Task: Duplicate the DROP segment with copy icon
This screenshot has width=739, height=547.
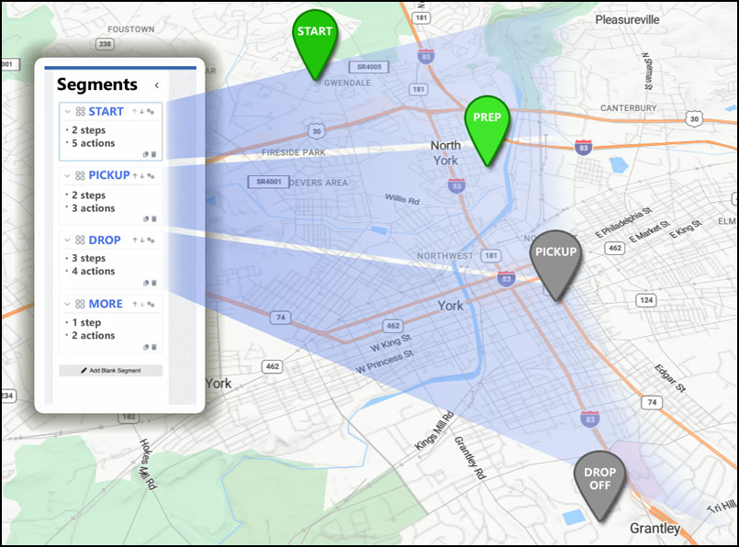Action: point(146,283)
